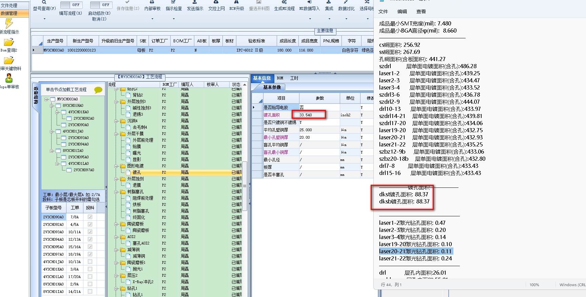Collapse the MV3CH003A0 root tree node
Image resolution: width=586 pixels, height=297 pixels.
(x=46, y=99)
